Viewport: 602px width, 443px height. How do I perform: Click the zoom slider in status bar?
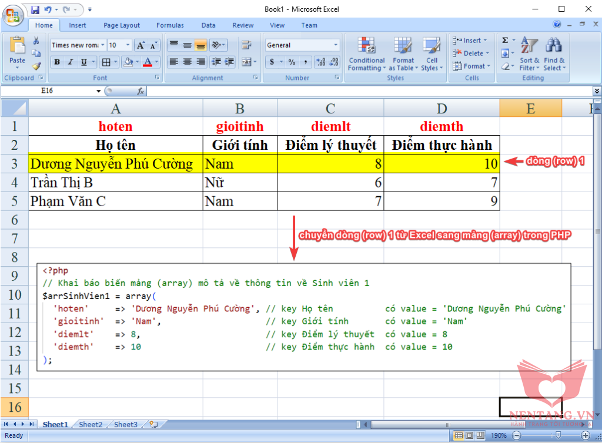point(557,435)
